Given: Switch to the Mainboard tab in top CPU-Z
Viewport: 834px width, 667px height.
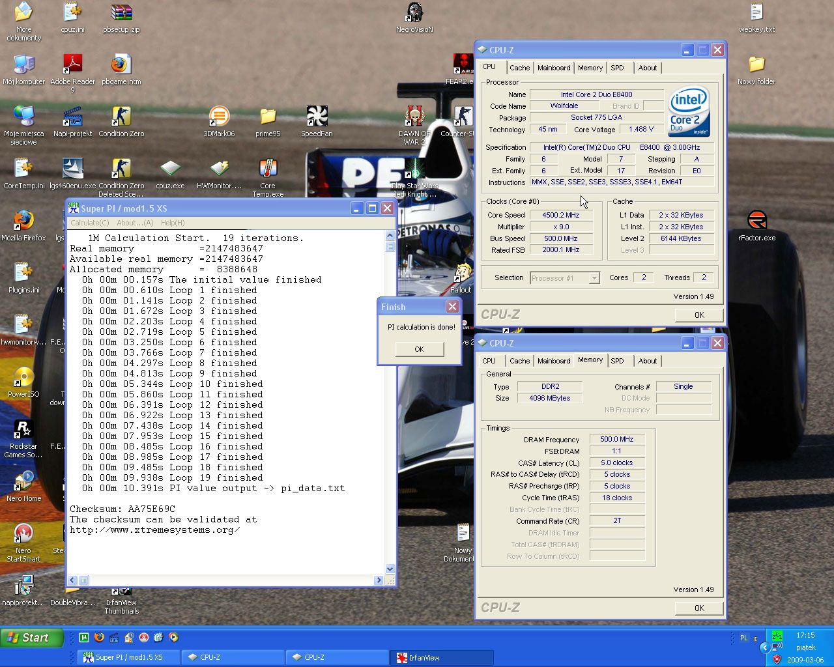Looking at the screenshot, I should [554, 68].
